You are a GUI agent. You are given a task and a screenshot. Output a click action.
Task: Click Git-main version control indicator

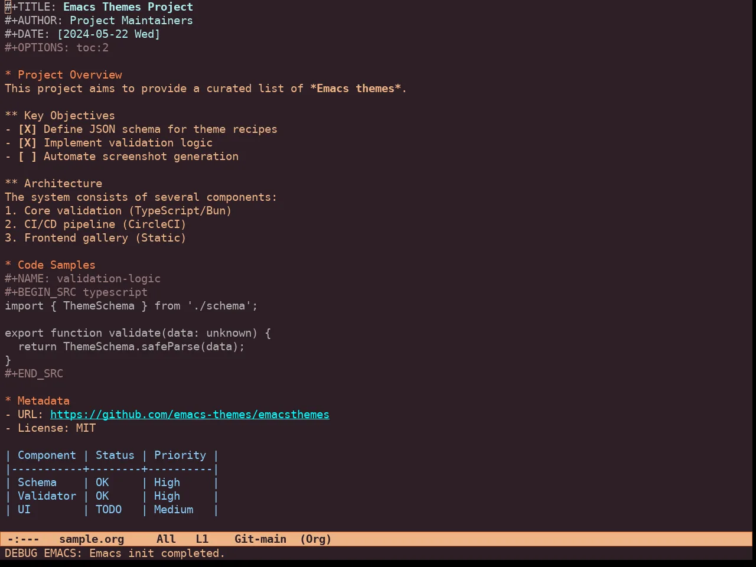click(x=260, y=539)
